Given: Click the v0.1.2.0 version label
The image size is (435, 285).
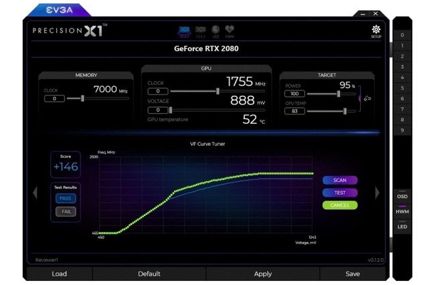Looking at the screenshot, I should [375, 260].
